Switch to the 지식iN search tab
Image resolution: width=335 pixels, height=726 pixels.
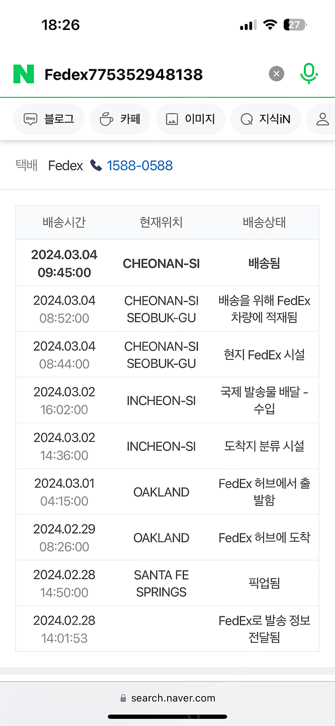coord(265,119)
